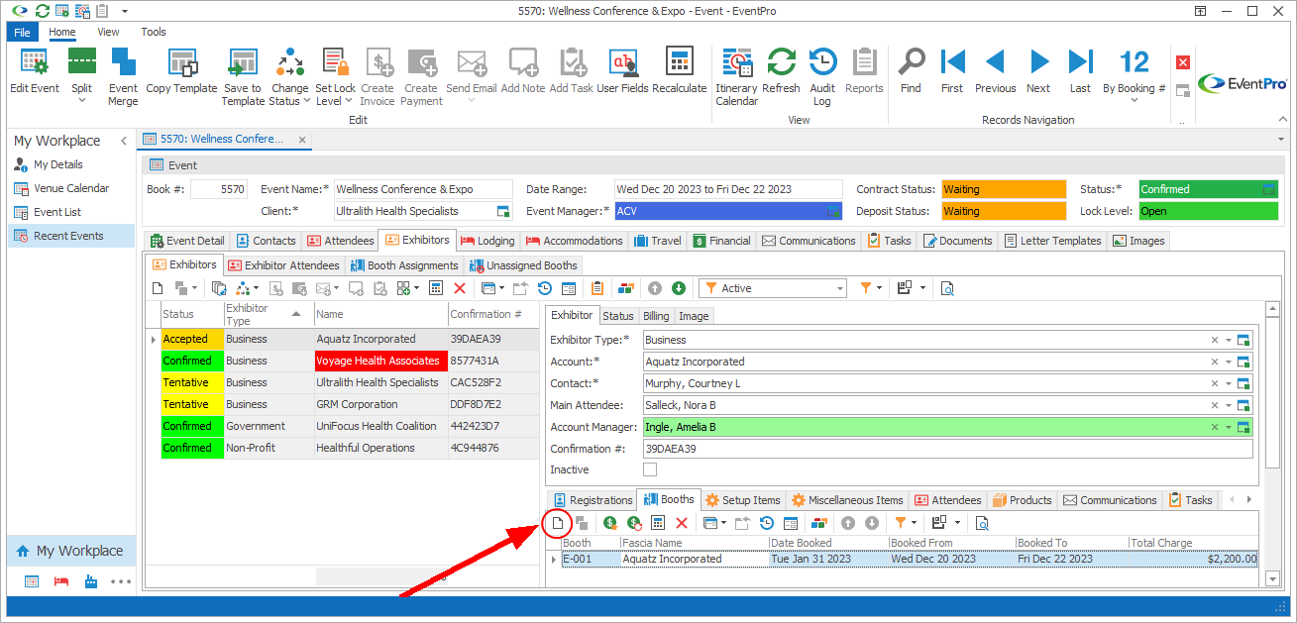Open the Split dropdown in ribbon

[x=82, y=100]
